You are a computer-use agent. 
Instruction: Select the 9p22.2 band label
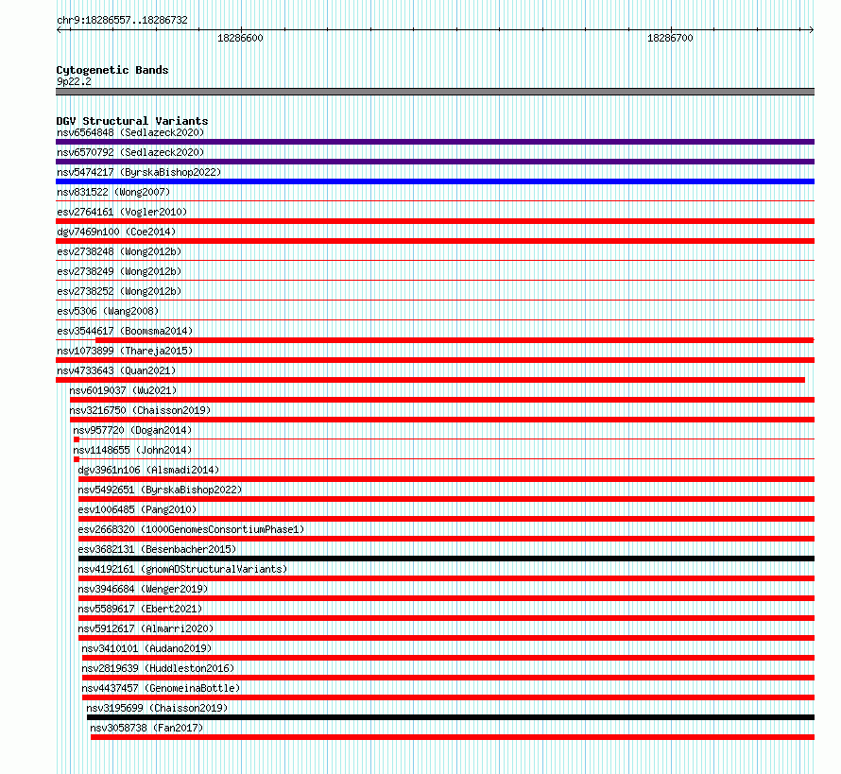74,81
